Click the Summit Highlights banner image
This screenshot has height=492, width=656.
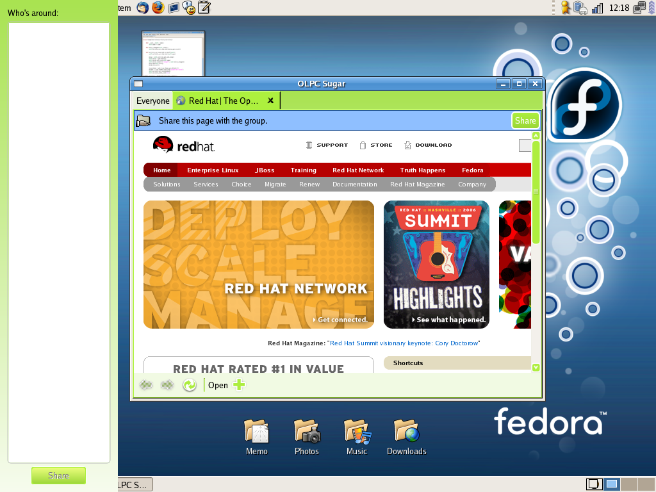pos(436,265)
